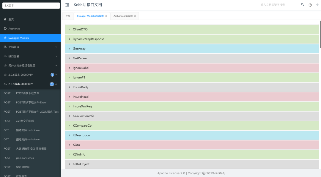Click the document keyword search field
The width and height of the screenshot is (321, 177).
pyautogui.click(x=279, y=5)
